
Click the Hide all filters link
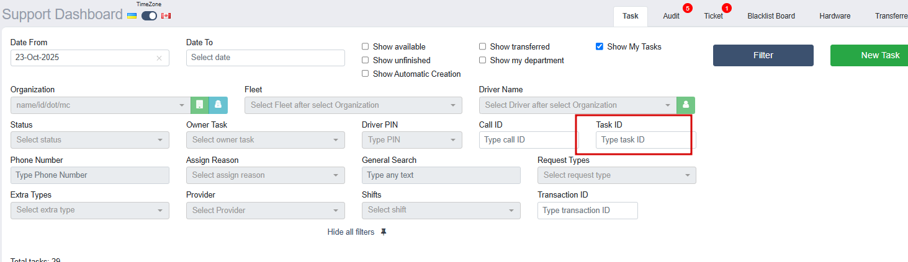coord(351,232)
